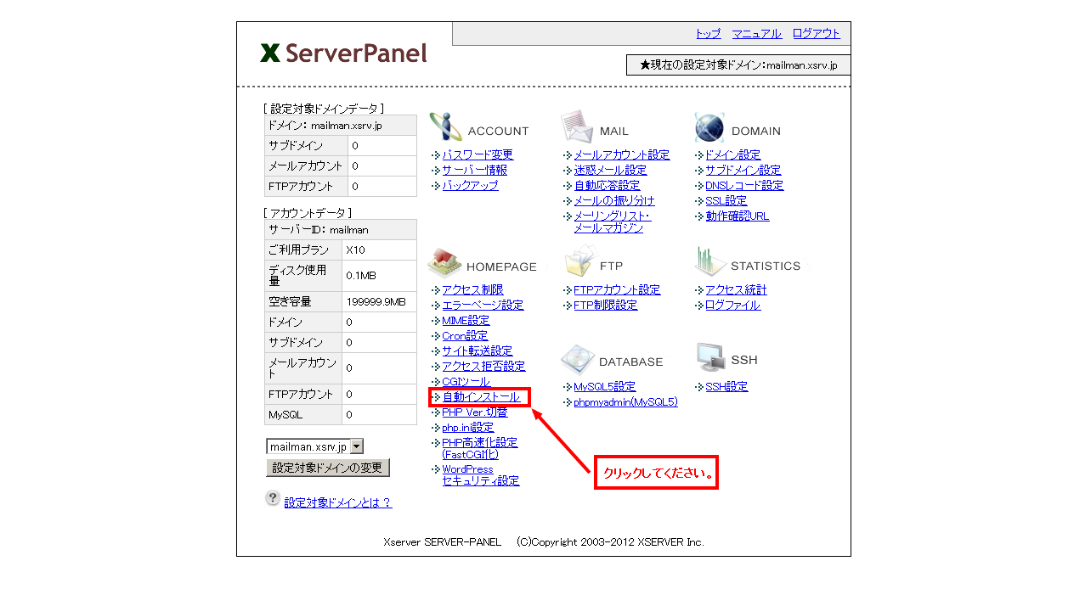Image resolution: width=1074 pixels, height=589 pixels.
Task: Click the SSH computer icon
Action: (709, 358)
